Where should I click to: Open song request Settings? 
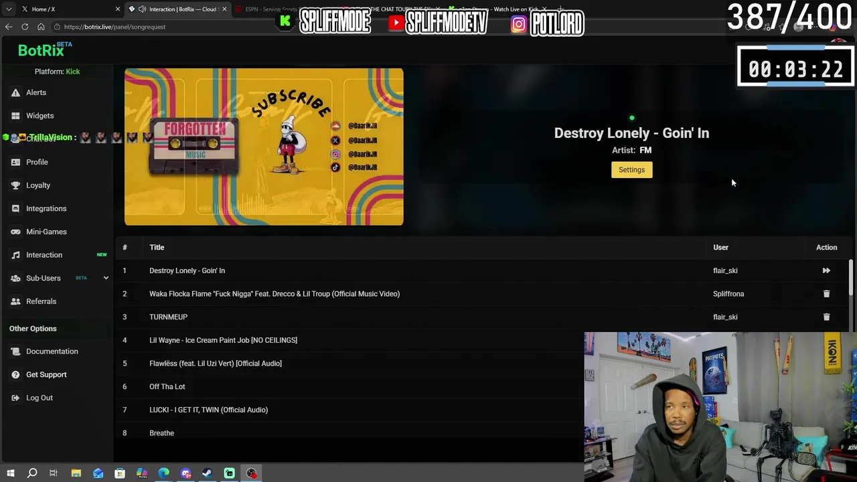pos(631,170)
